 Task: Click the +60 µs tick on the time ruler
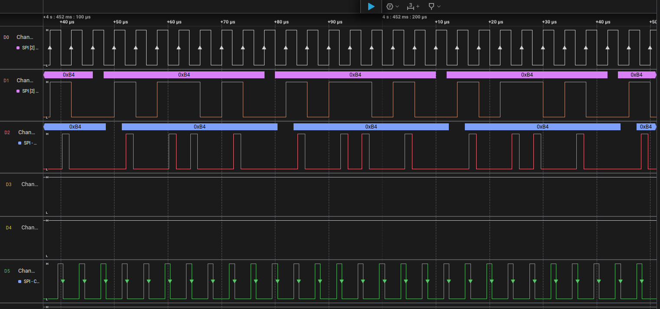tap(174, 22)
